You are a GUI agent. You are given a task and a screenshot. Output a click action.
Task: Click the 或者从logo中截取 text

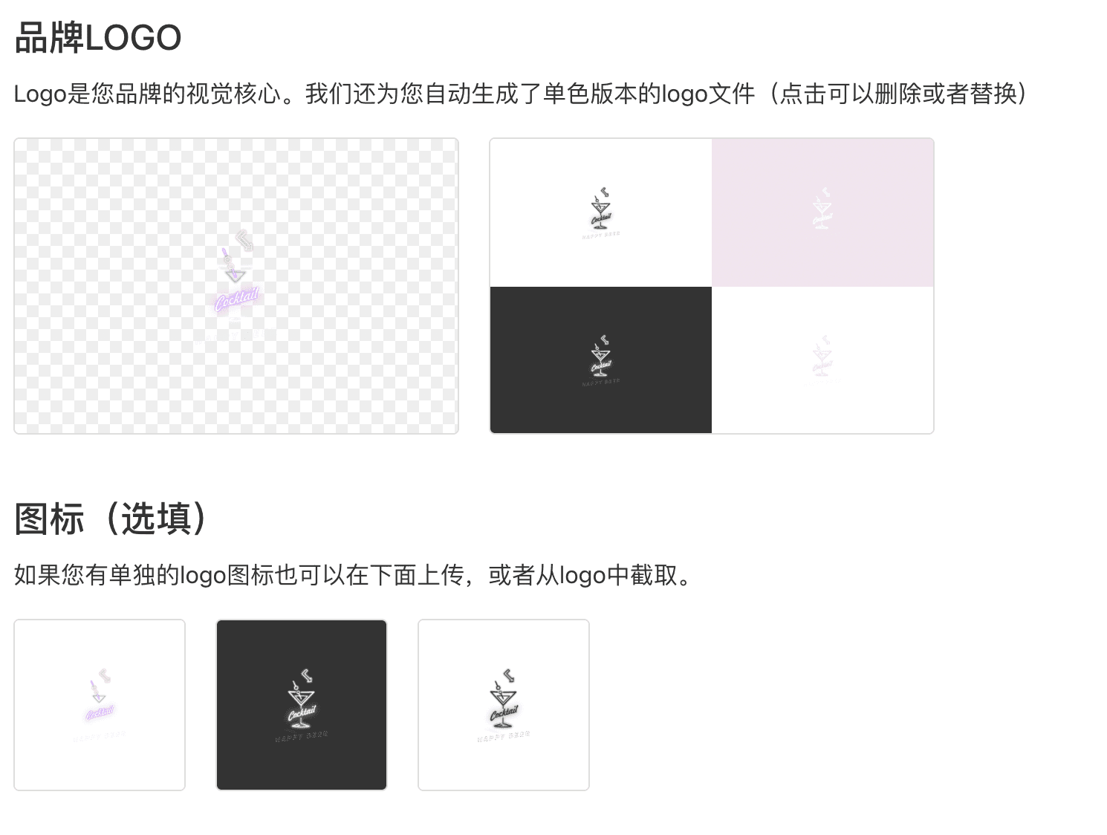point(583,575)
